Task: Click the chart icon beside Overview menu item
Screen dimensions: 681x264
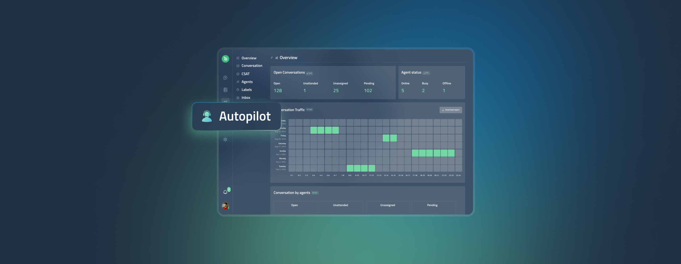Action: (238, 58)
